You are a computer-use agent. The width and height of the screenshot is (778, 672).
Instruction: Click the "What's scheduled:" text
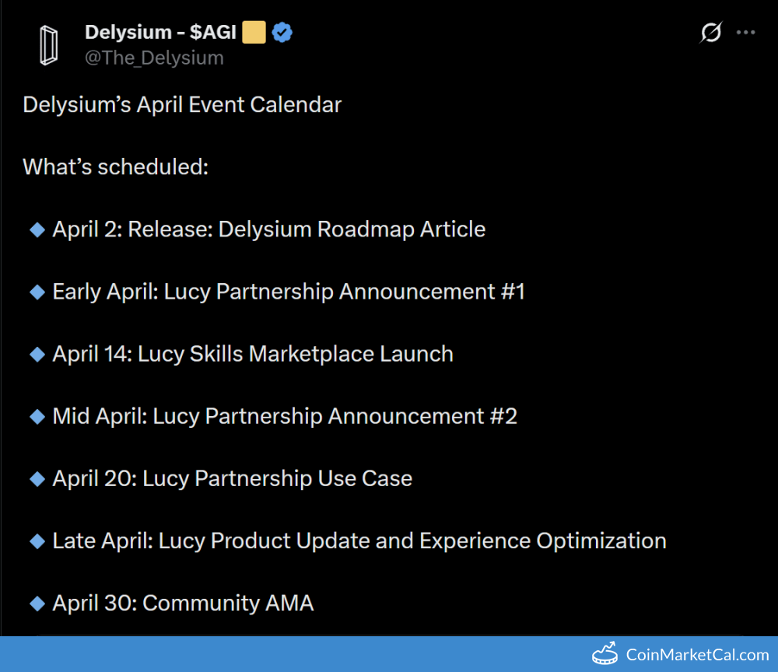tap(115, 167)
